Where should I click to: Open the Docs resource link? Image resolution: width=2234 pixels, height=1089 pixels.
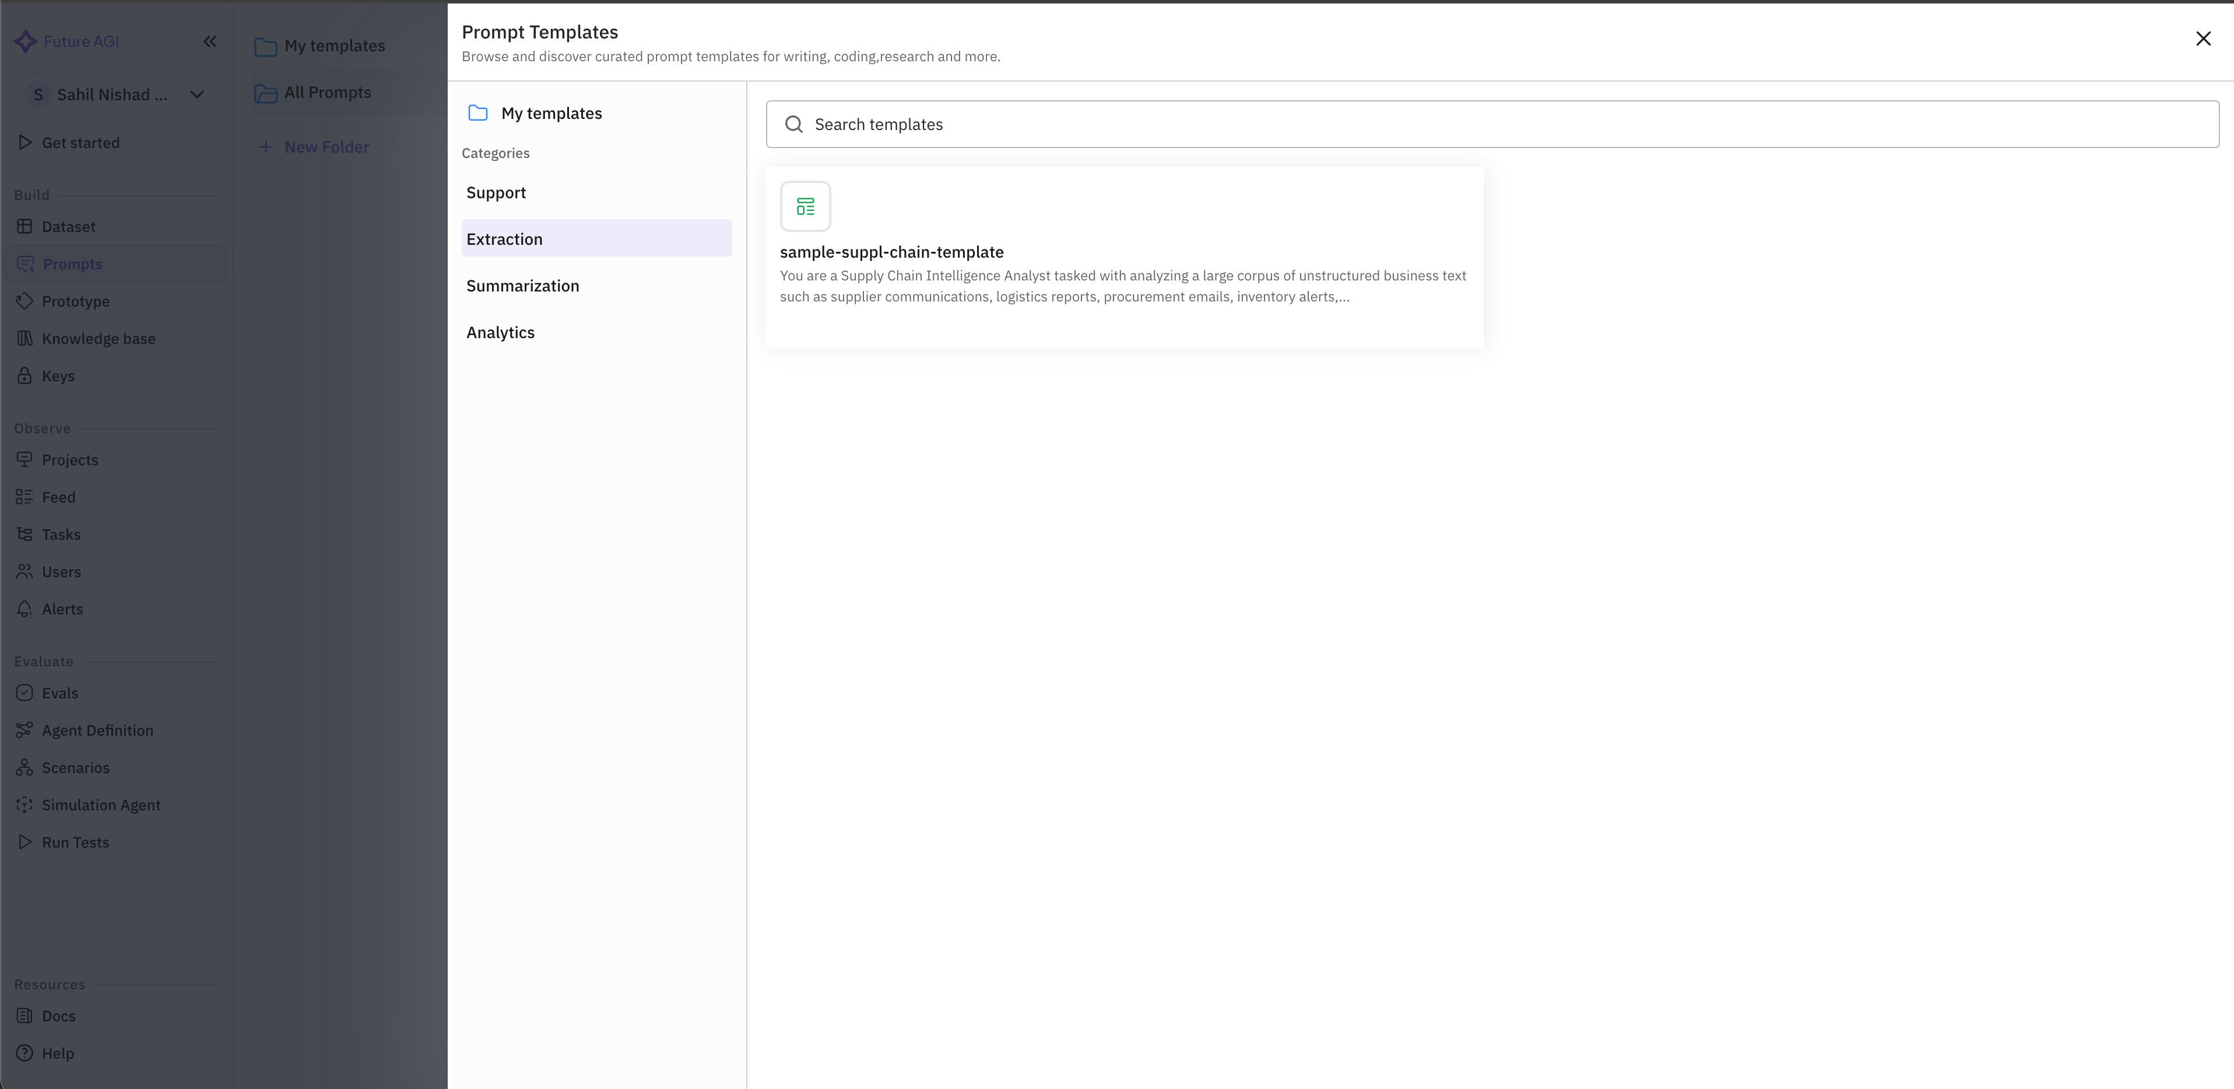pos(57,1016)
